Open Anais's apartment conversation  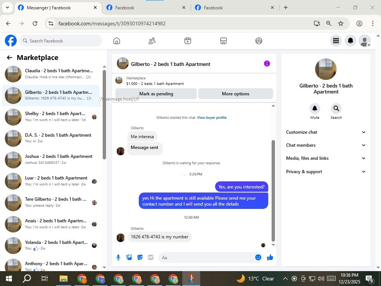point(51,224)
